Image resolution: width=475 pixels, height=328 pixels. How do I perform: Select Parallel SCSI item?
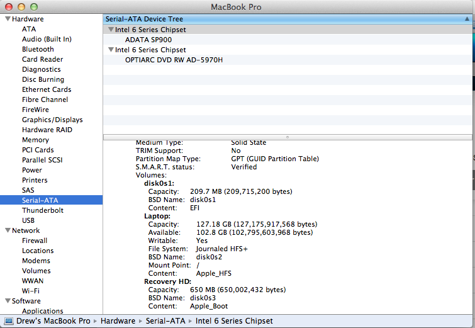(x=42, y=160)
